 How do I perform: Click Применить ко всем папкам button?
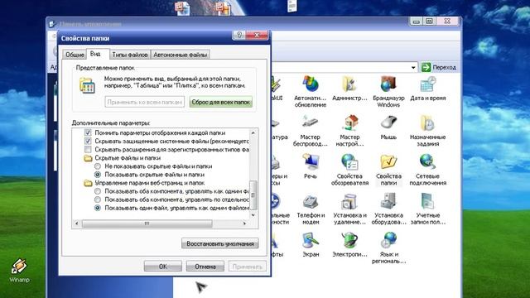point(145,102)
